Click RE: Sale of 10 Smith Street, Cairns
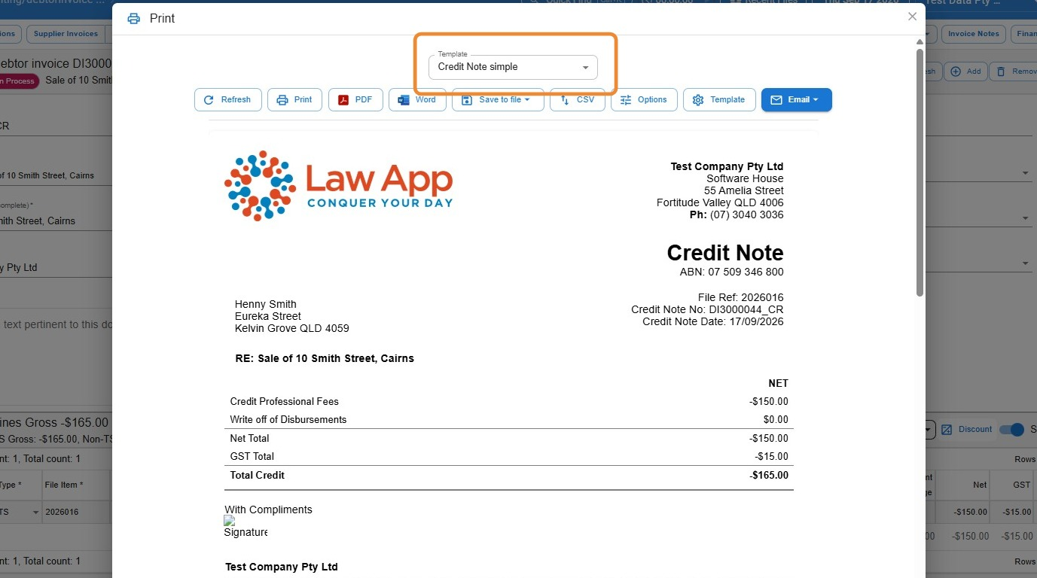This screenshot has height=578, width=1037. tap(325, 358)
